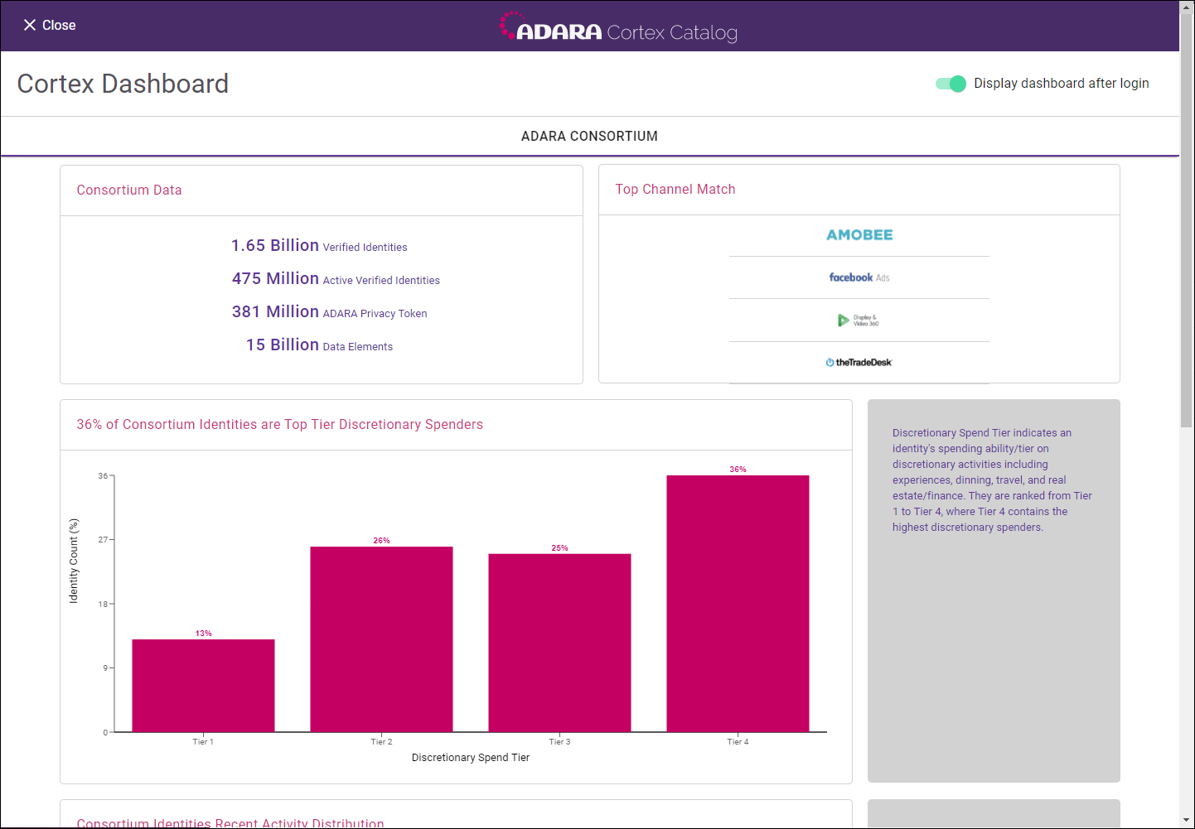Click the Tier 4 bar showing 36%
The image size is (1195, 829).
pyautogui.click(x=738, y=604)
